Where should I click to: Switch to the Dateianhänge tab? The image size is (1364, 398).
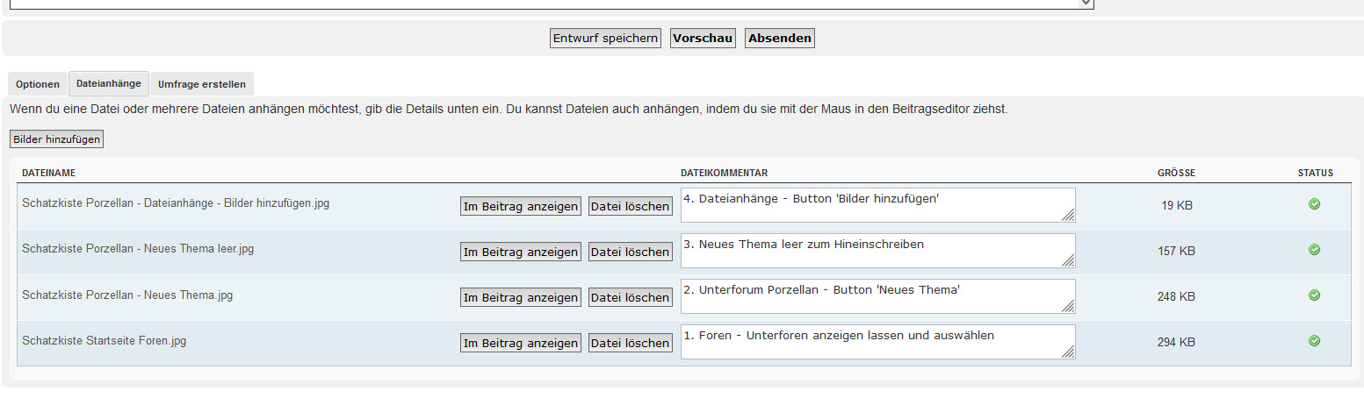coord(109,84)
